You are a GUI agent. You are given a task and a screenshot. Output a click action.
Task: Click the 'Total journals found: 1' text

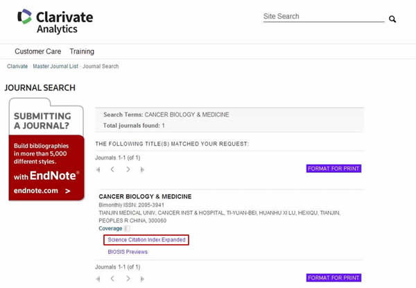(x=134, y=126)
